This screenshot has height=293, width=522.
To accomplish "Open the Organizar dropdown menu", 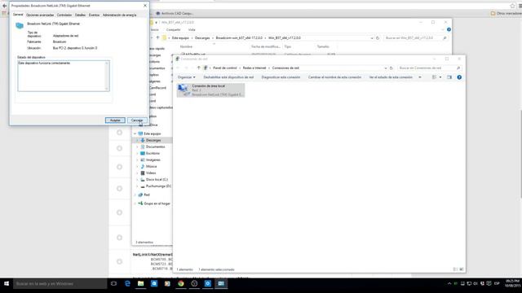I will tap(187, 77).
